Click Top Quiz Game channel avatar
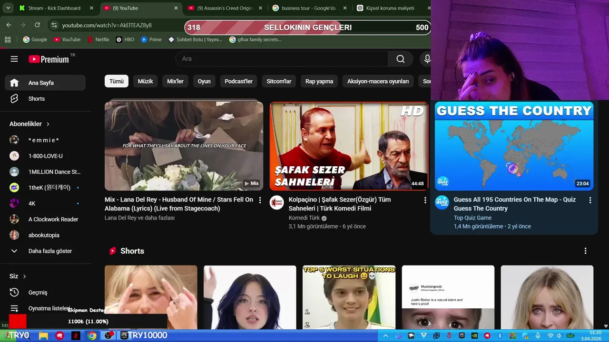 pos(442,203)
